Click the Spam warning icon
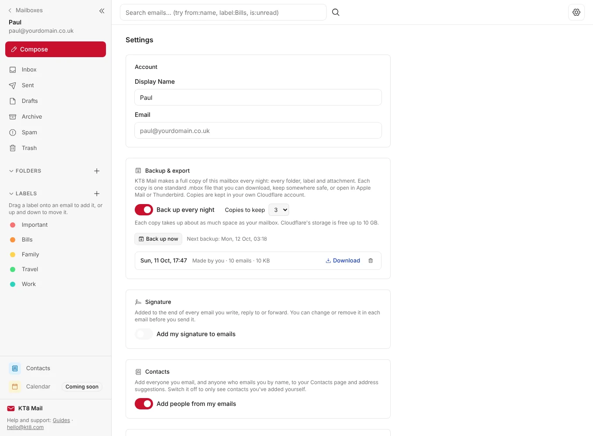The width and height of the screenshot is (593, 436). coord(13,133)
